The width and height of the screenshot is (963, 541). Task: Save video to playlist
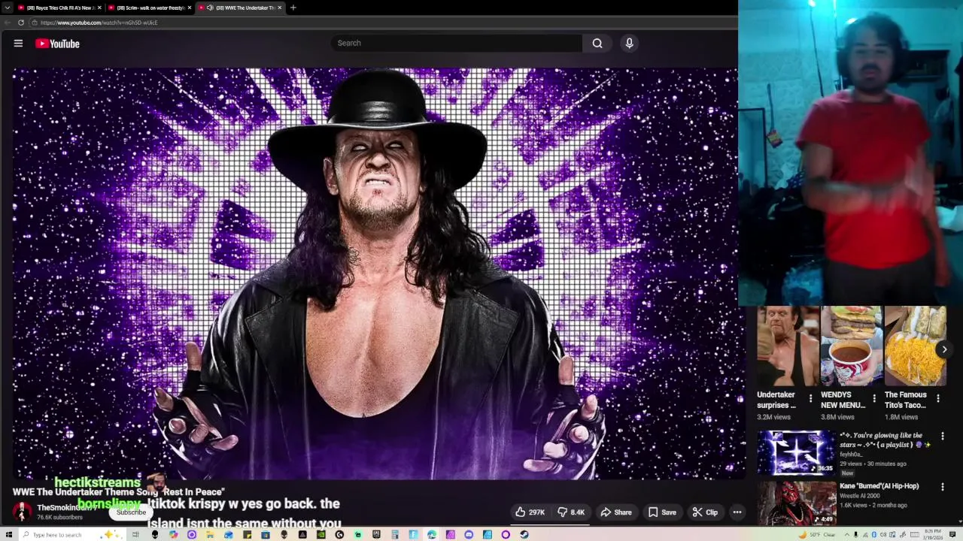click(662, 512)
